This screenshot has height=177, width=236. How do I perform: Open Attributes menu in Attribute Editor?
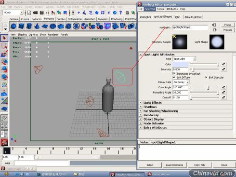point(172,9)
